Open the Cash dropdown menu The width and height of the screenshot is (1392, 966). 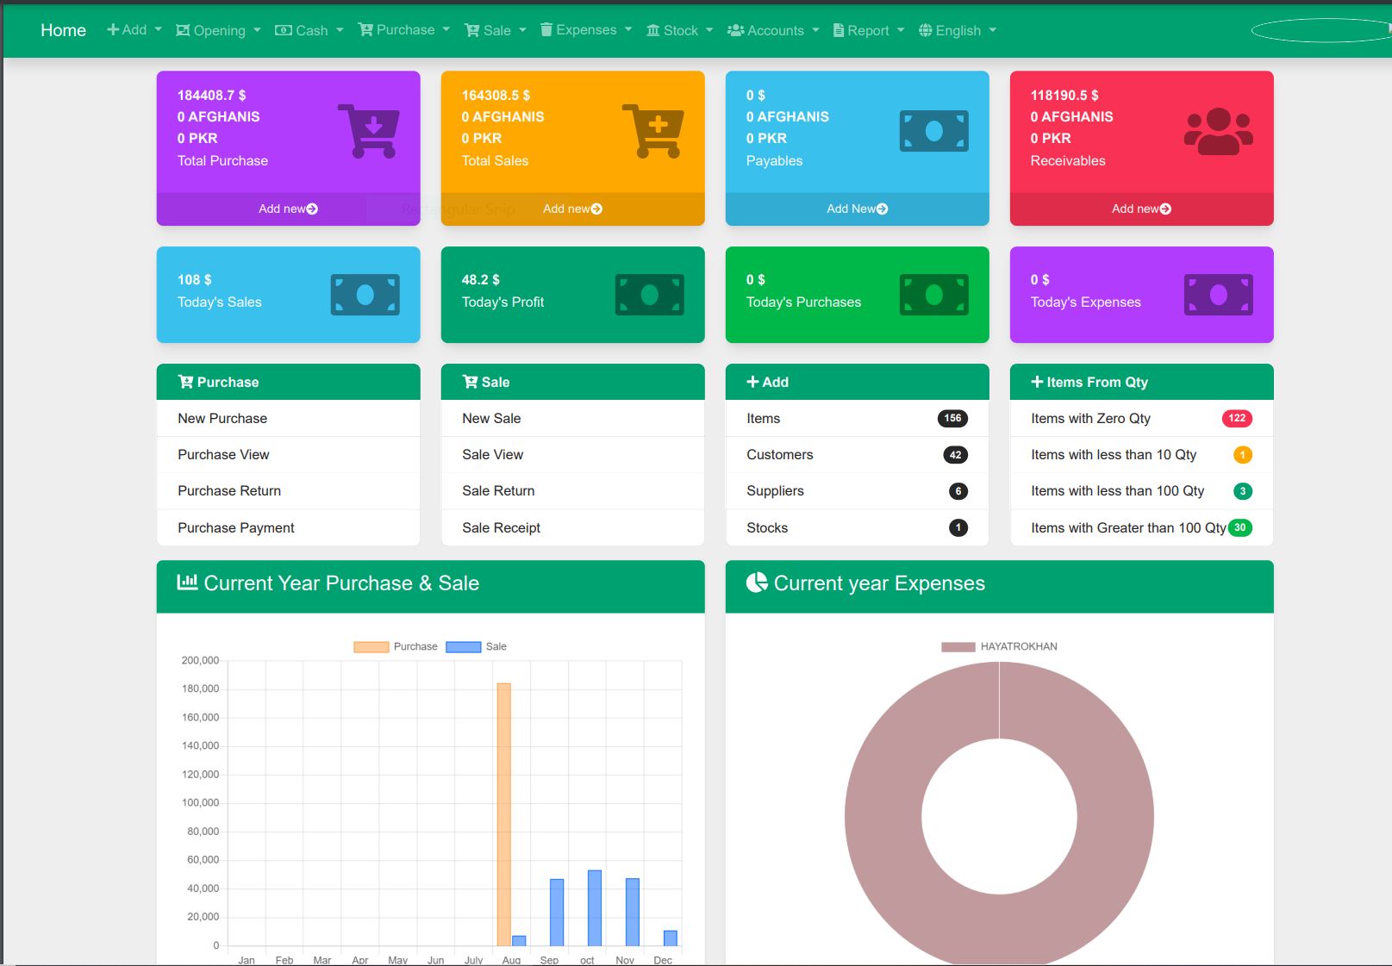[309, 30]
